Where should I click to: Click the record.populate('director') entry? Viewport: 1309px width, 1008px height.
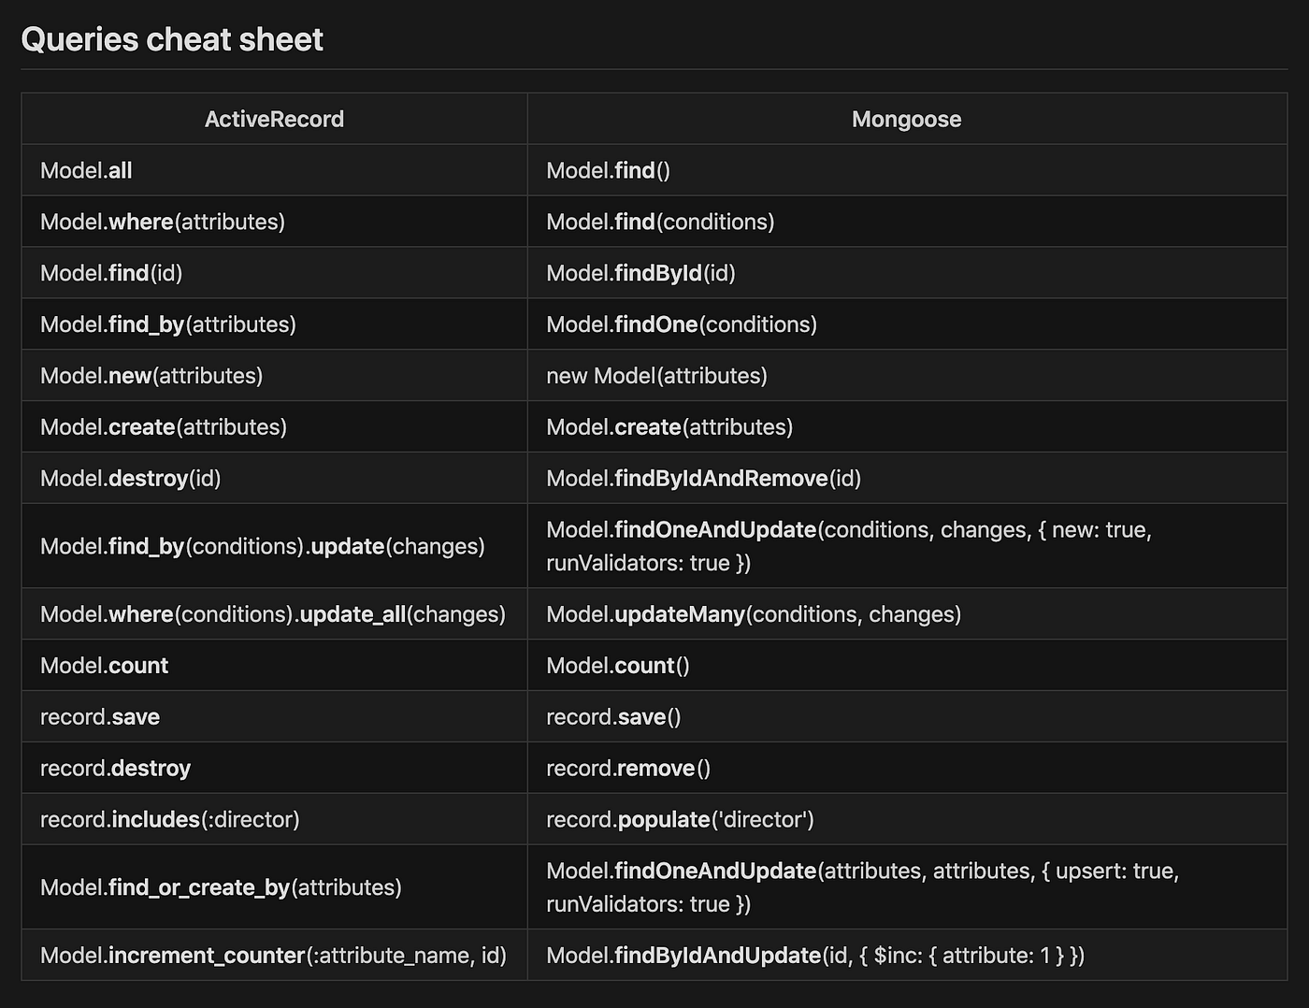[x=680, y=819]
